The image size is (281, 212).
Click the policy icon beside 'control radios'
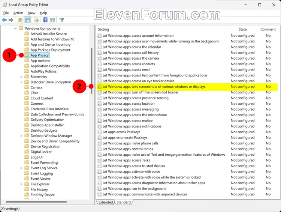point(99,149)
